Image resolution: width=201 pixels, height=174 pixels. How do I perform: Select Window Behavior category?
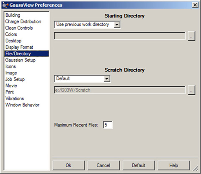22,105
